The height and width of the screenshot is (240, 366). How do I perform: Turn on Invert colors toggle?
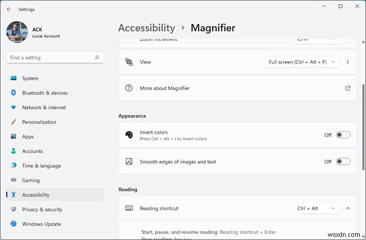coord(343,135)
